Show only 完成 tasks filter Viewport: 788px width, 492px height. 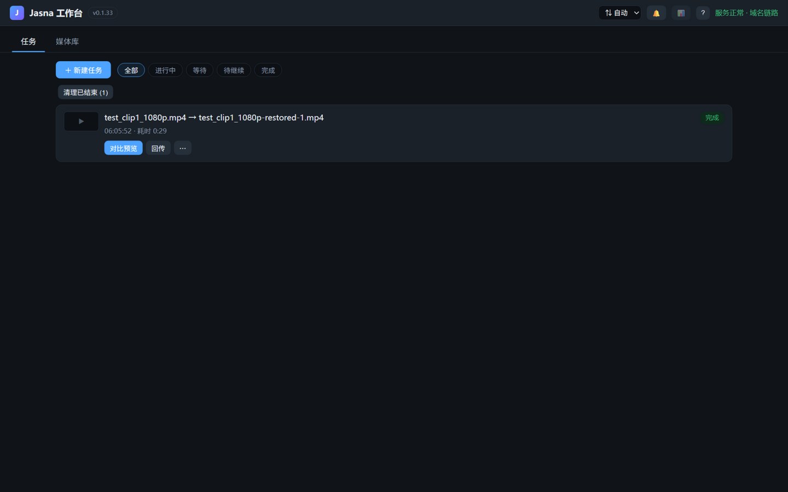(x=268, y=70)
